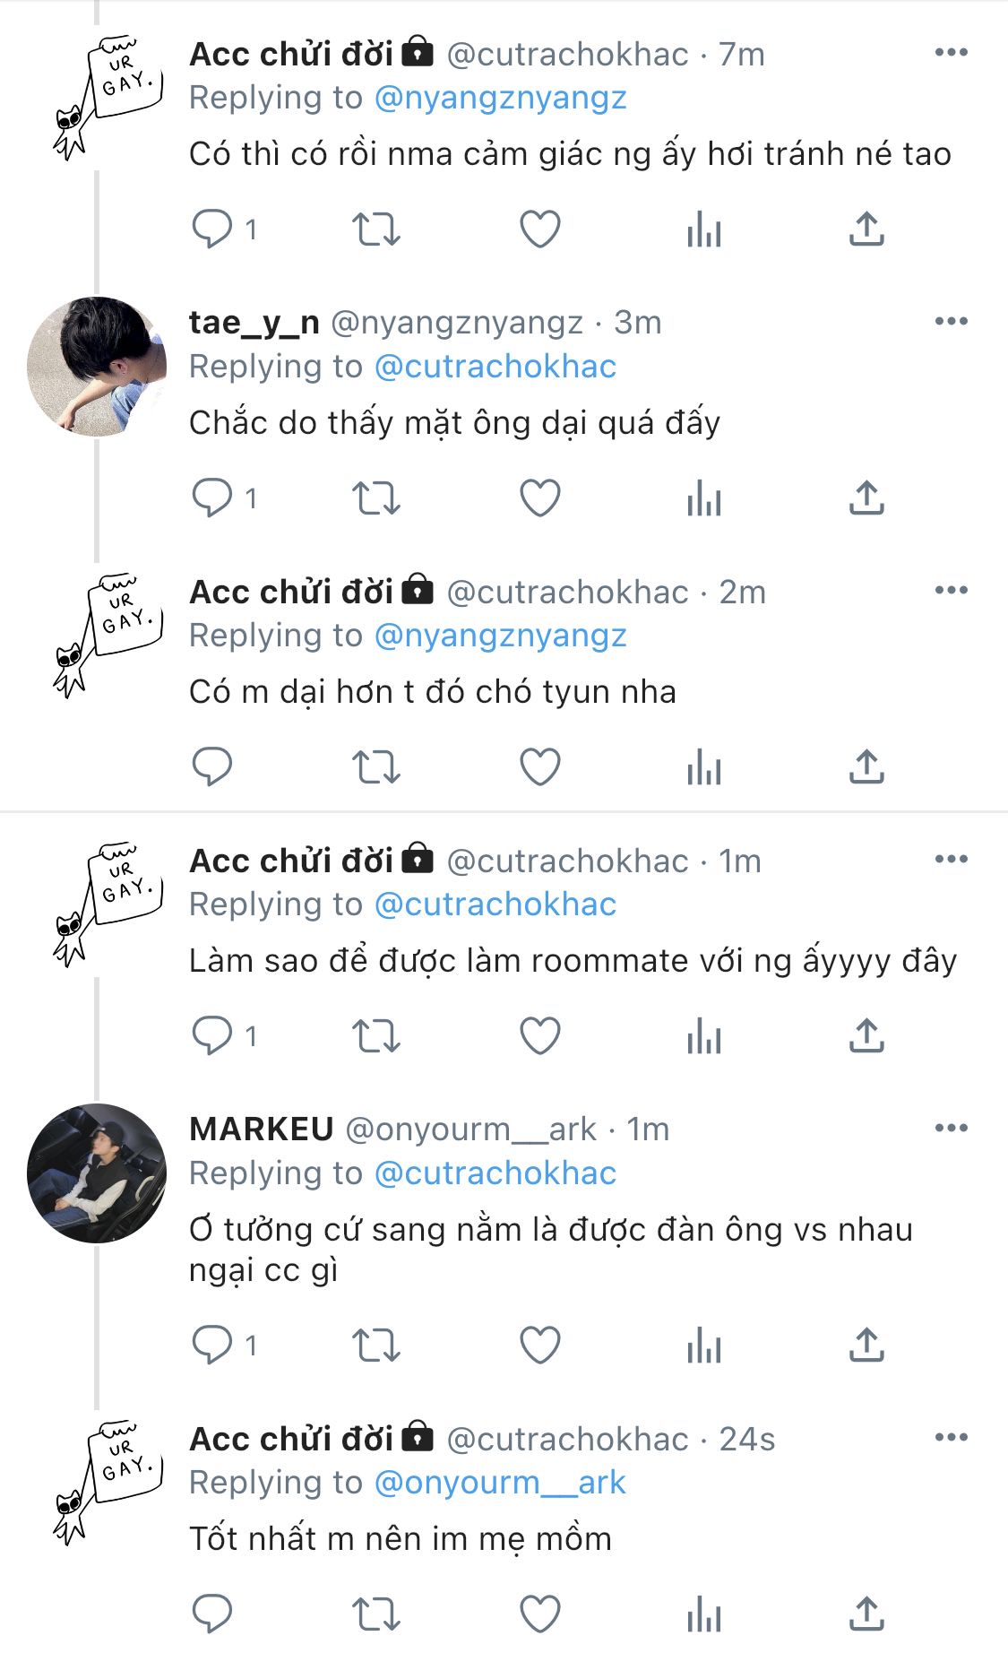Open more options on the 24s tweet
Image resolution: width=1008 pixels, height=1653 pixels.
pyautogui.click(x=951, y=1437)
